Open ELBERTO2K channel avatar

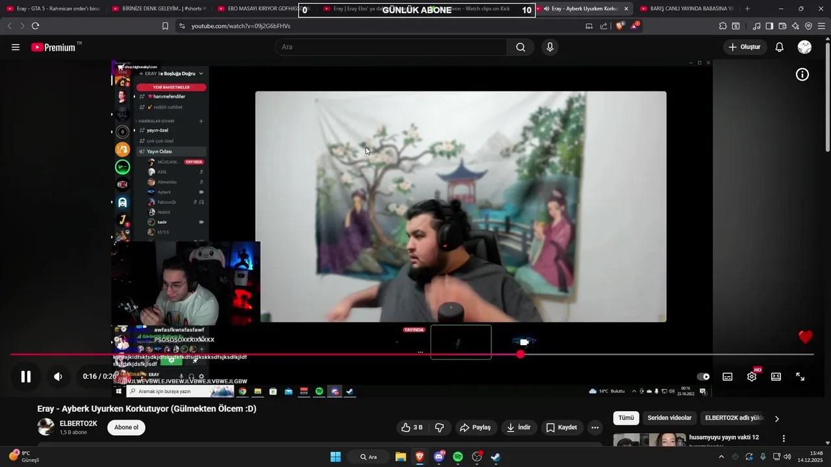tap(46, 427)
